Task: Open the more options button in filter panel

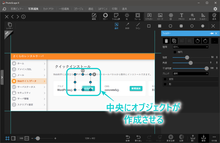Action: [x=215, y=41]
